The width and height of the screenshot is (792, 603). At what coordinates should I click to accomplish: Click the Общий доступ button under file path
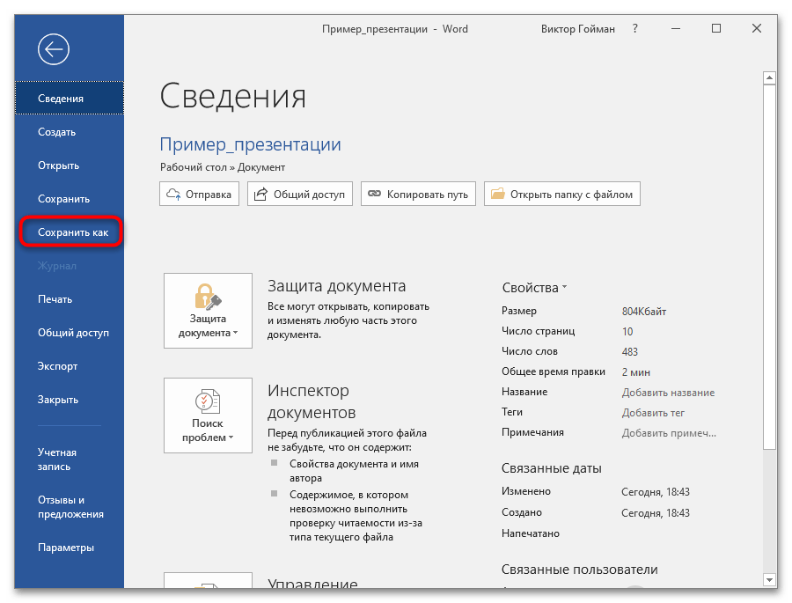300,194
